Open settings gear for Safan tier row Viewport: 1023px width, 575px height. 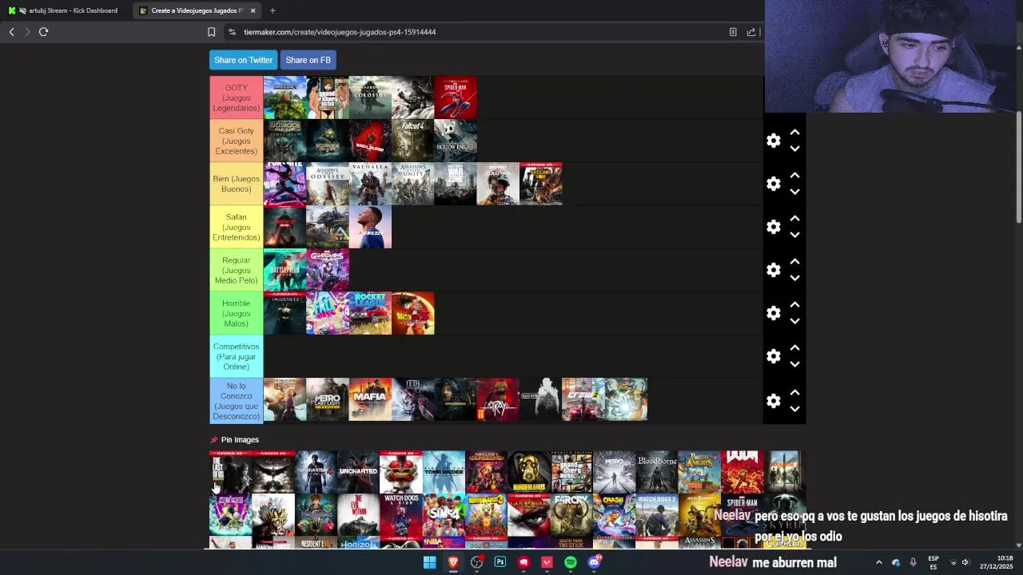pyautogui.click(x=773, y=227)
